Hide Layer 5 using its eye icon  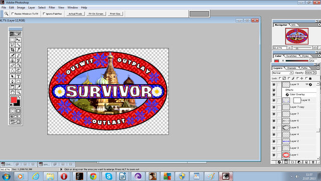(x=274, y=127)
